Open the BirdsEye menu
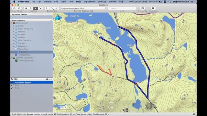Image resolution: width=207 pixels, height=116 pixels. (102, 2)
